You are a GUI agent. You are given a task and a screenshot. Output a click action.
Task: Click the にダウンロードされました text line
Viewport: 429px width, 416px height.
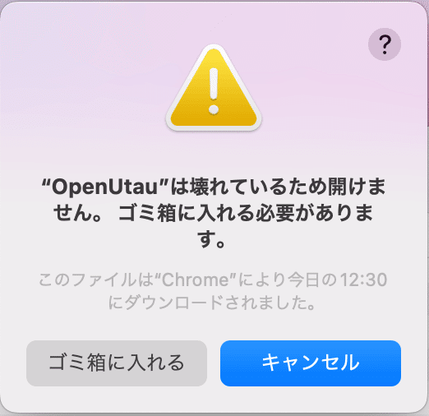pyautogui.click(x=212, y=303)
